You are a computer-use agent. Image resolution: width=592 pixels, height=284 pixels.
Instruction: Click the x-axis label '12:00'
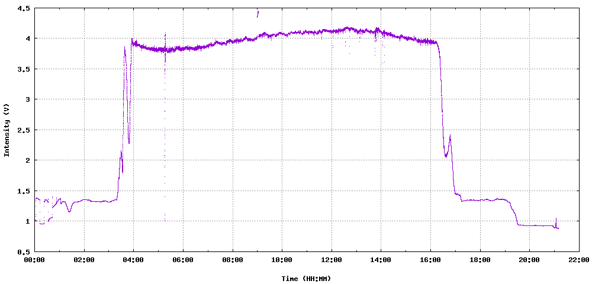tap(332, 260)
